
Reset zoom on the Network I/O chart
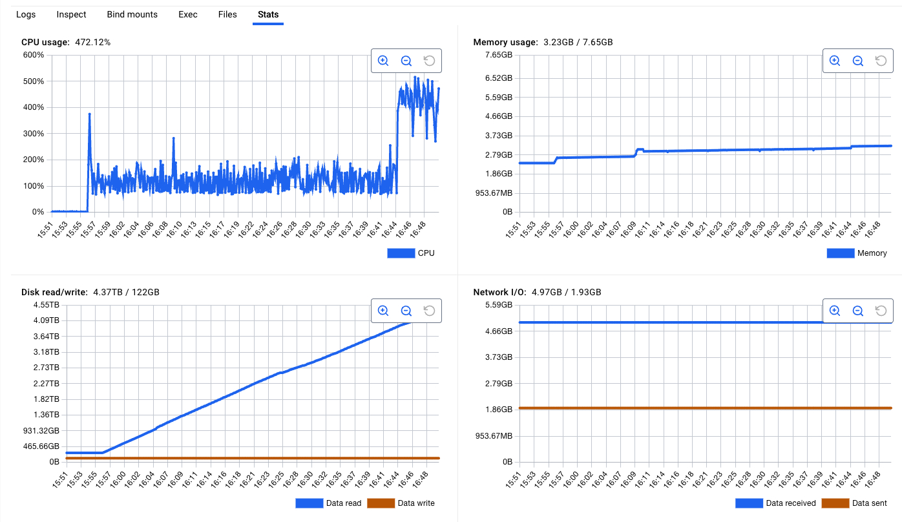click(x=881, y=311)
